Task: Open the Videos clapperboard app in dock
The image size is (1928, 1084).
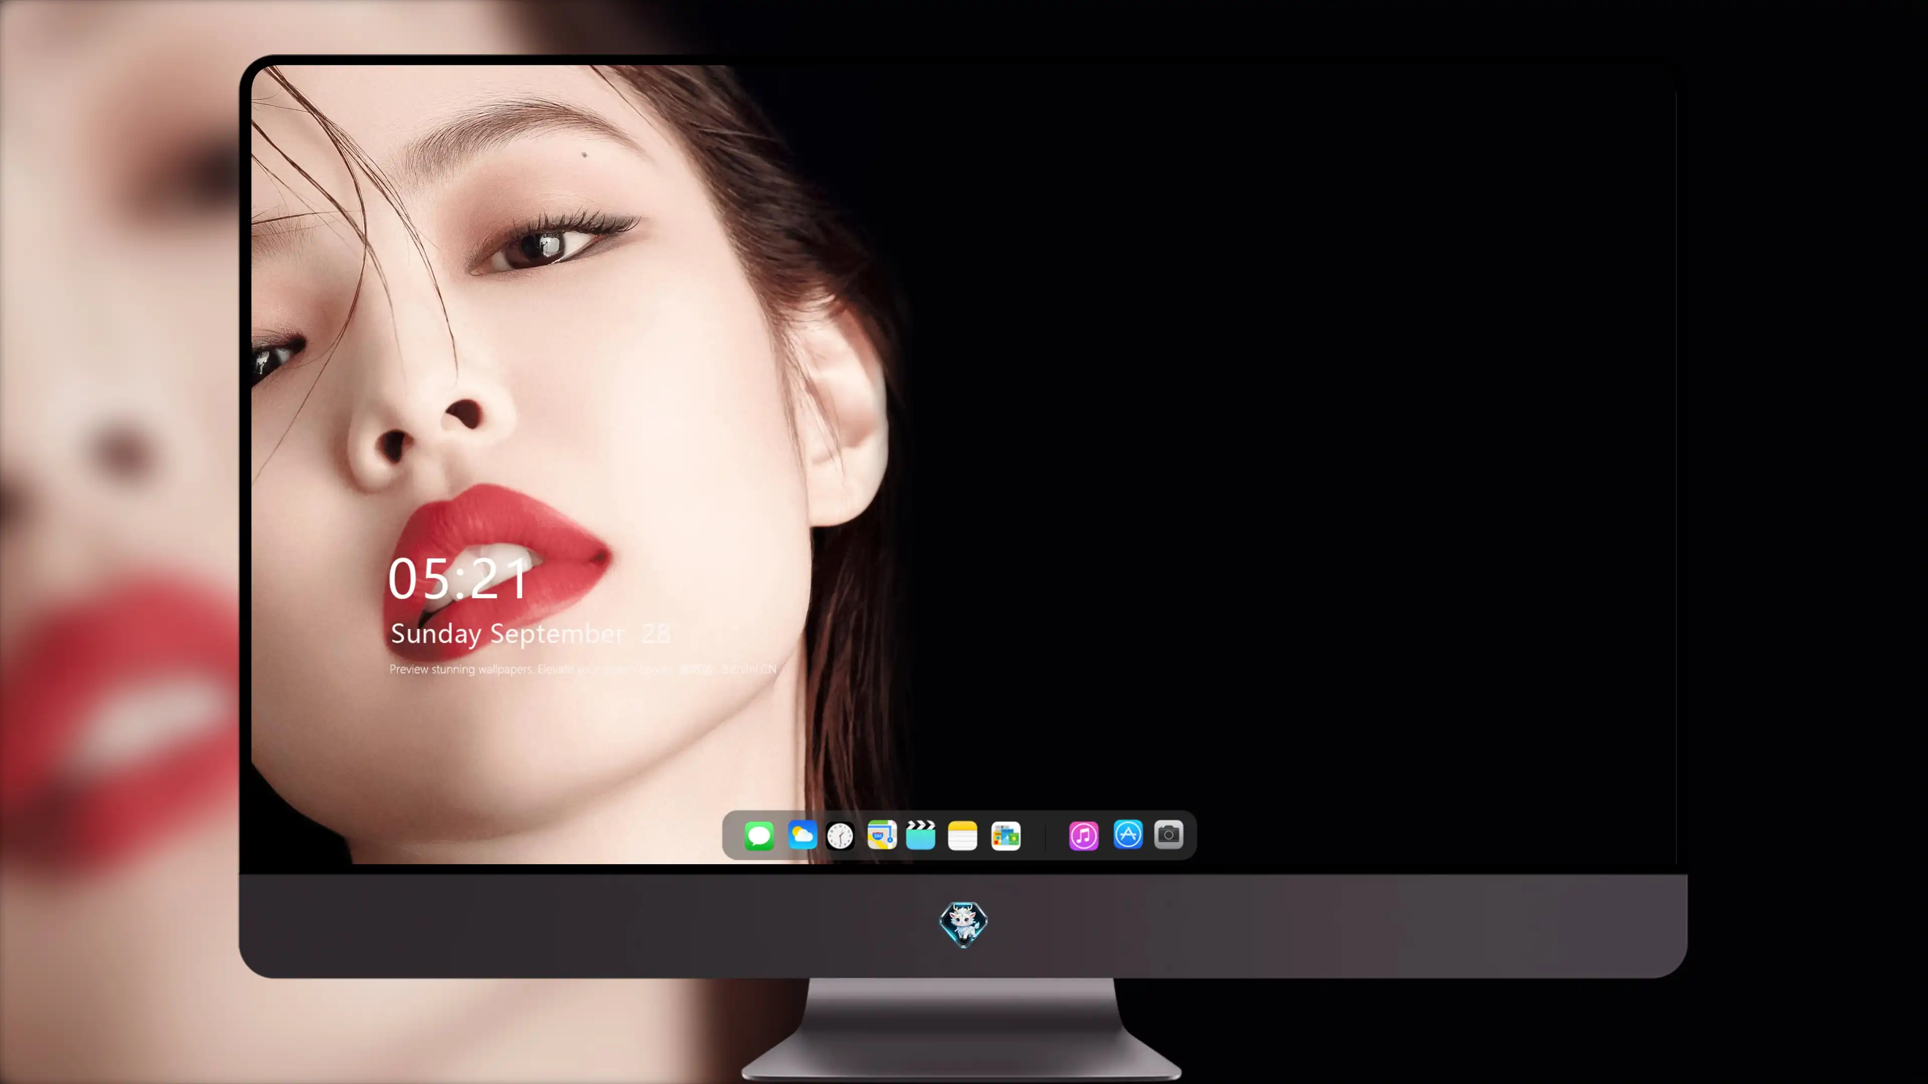Action: click(x=921, y=835)
